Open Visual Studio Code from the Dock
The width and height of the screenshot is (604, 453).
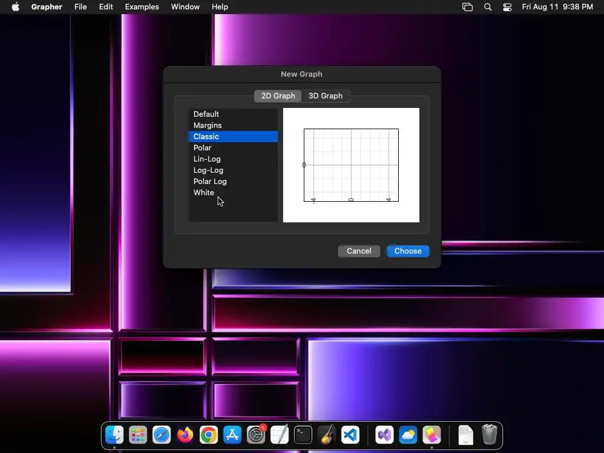[350, 435]
